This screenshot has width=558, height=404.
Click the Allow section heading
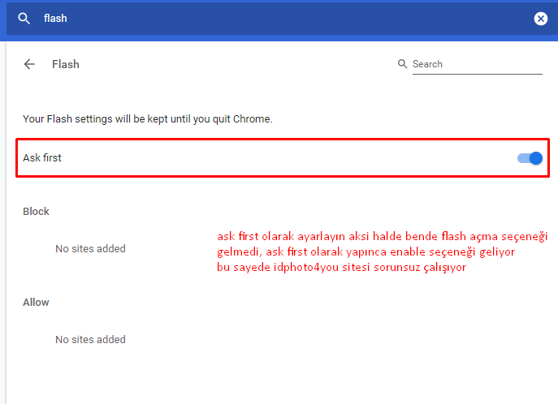tap(36, 303)
